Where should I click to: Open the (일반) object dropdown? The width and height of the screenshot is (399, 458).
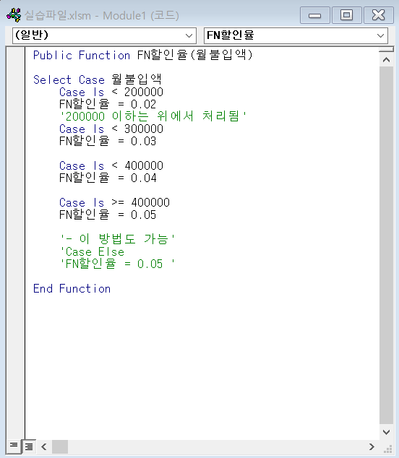[189, 35]
